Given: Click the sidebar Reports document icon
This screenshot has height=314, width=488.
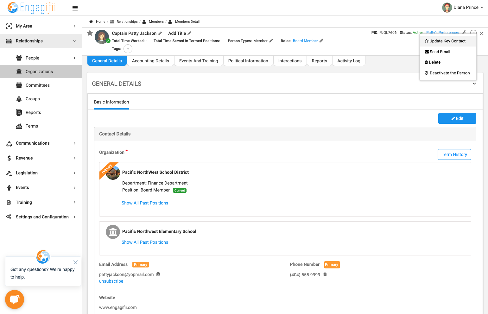Looking at the screenshot, I should point(19,112).
